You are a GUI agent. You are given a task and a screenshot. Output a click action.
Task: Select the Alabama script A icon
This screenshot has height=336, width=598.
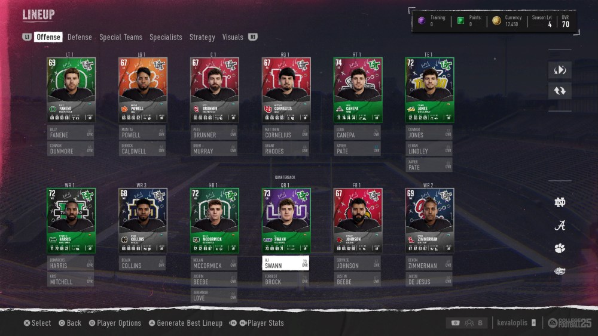pos(560,225)
